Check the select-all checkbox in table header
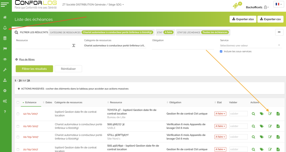Viewport: 286px width, 152px height. tap(18, 103)
